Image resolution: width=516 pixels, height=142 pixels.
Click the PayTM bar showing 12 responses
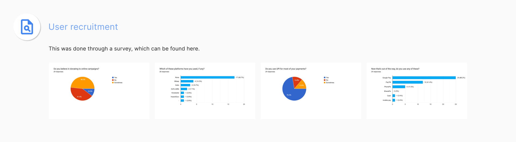tap(407, 82)
